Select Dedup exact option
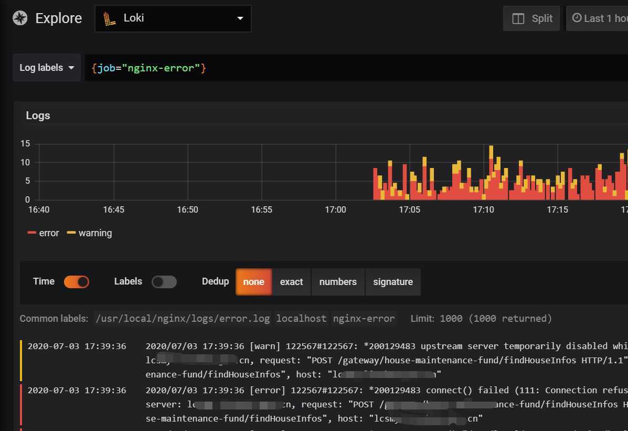This screenshot has height=431, width=628. point(291,282)
